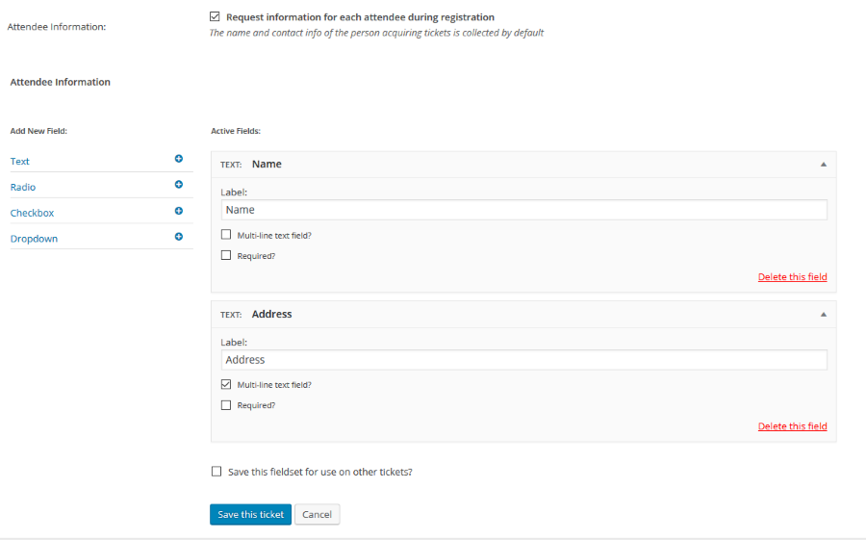Screen dimensions: 866x540
Task: Collapse the Address field panel arrow
Action: pos(823,315)
